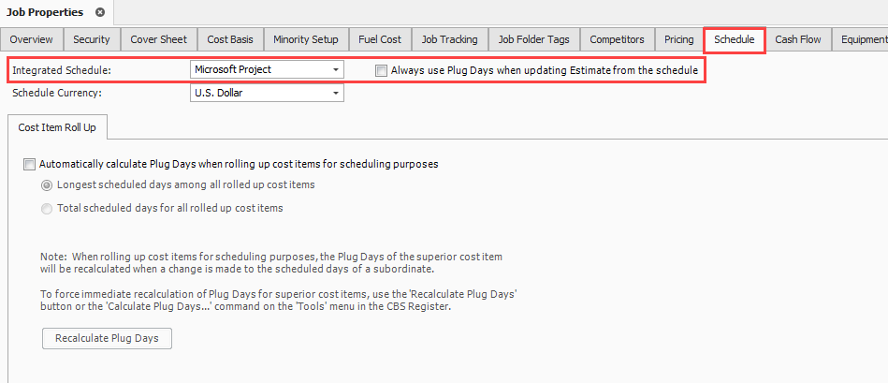Enable Always use Plug Days checkbox
The width and height of the screenshot is (888, 383).
(381, 70)
